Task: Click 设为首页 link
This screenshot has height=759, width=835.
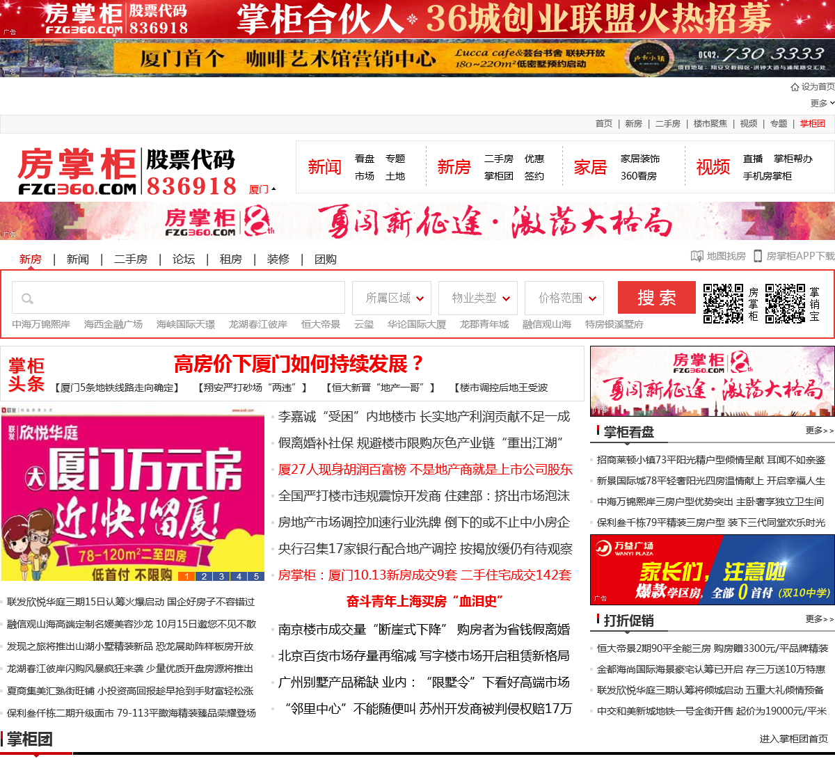Action: [818, 87]
